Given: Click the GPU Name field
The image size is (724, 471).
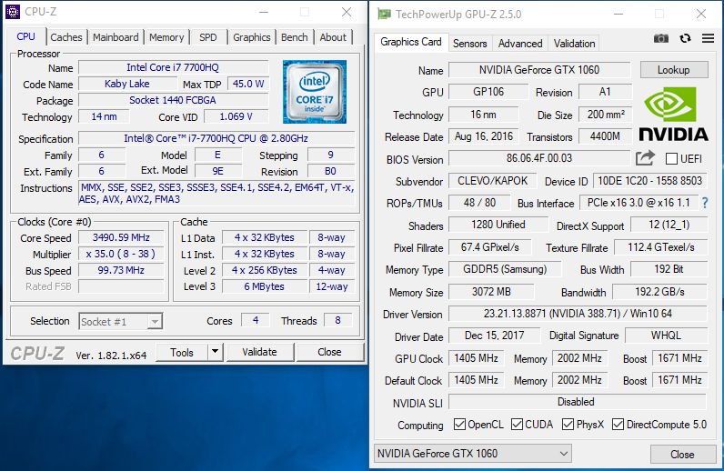Looking at the screenshot, I should [539, 70].
